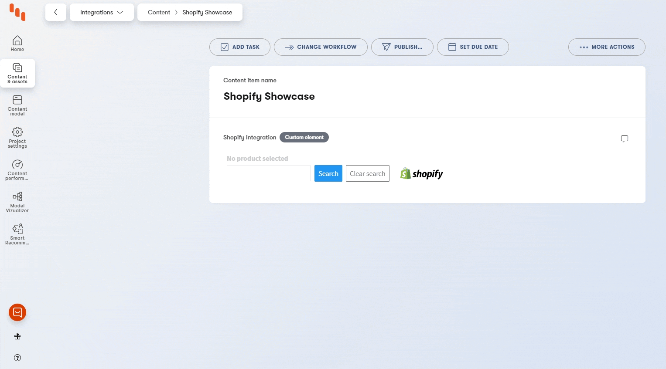
Task: Click the Shopify logo
Action: tap(422, 173)
